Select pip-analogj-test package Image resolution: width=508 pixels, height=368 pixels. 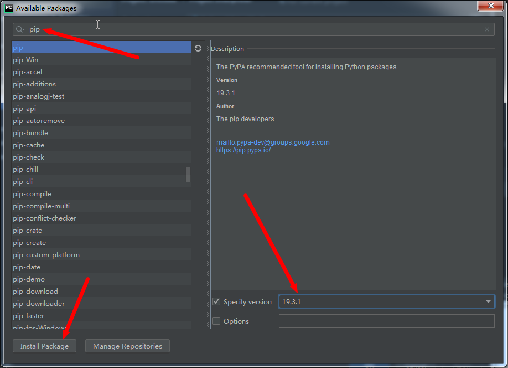coord(101,96)
